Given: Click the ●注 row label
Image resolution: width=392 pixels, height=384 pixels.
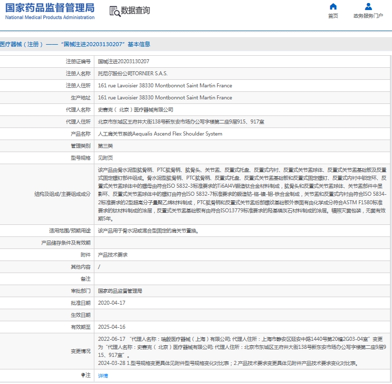Looking at the screenshot, I should (86, 375).
